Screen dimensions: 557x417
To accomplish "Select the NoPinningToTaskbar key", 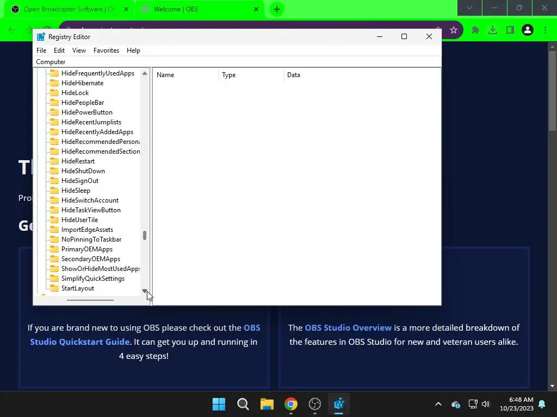I will click(x=91, y=239).
